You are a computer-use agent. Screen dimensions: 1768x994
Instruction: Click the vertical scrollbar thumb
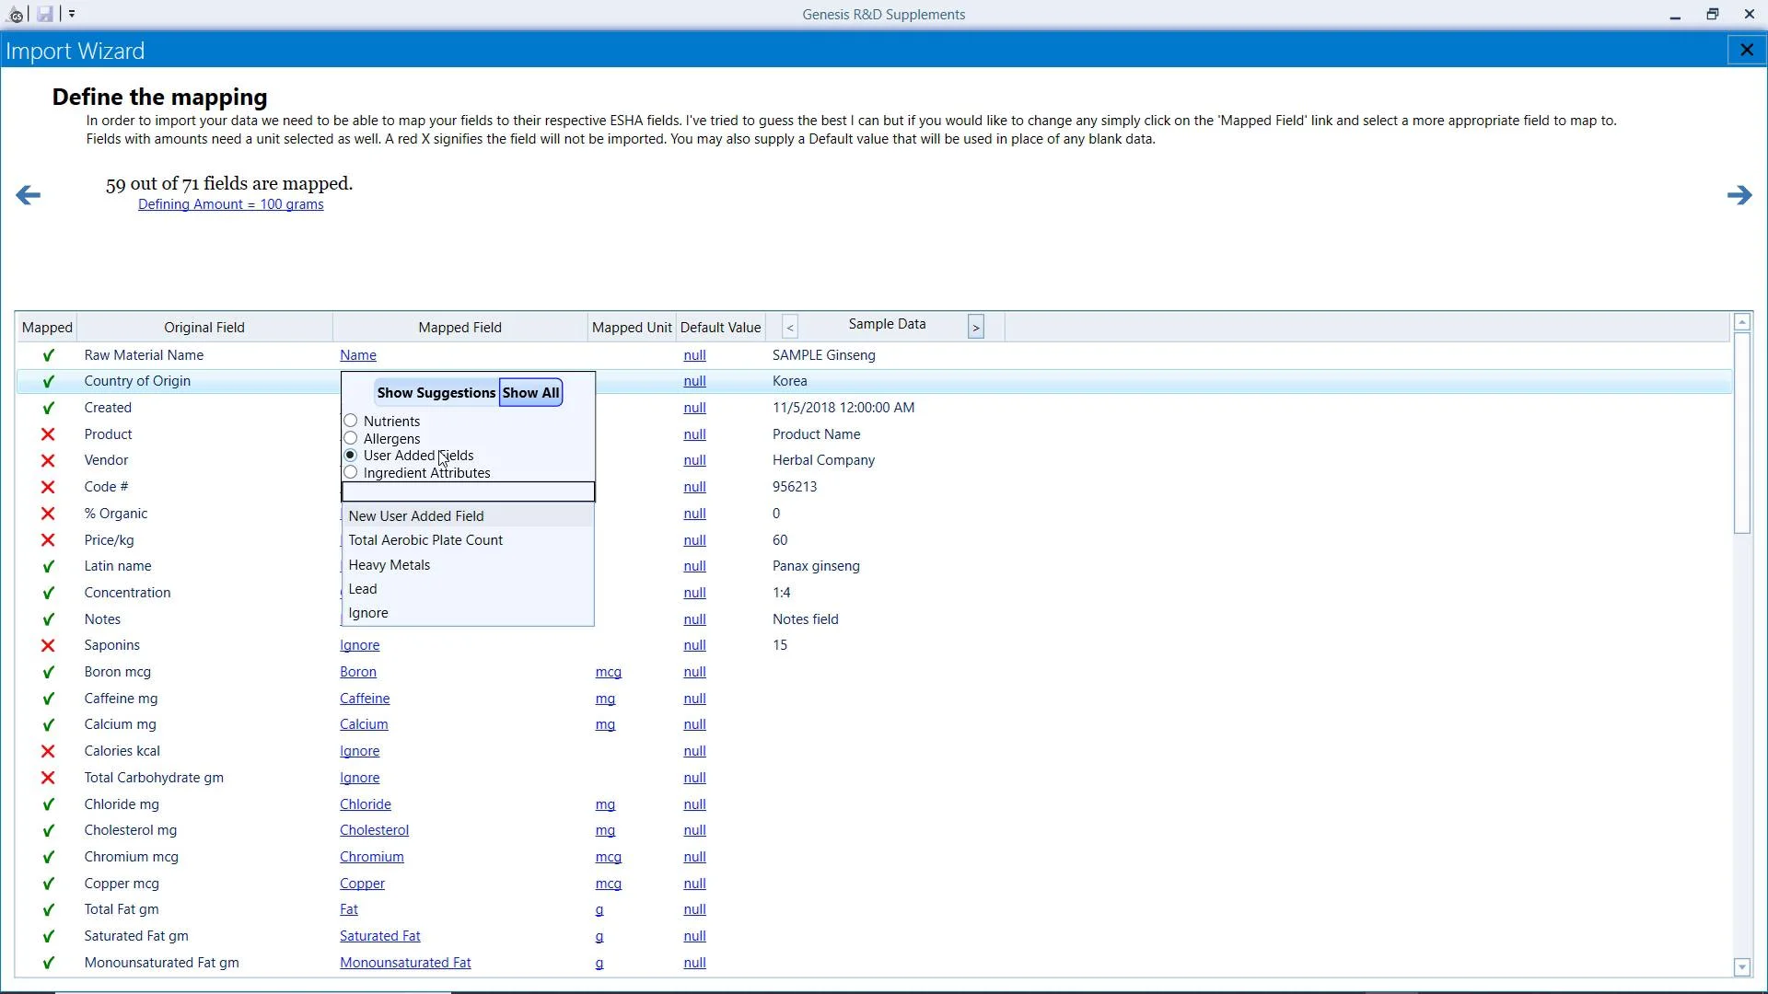1741,433
